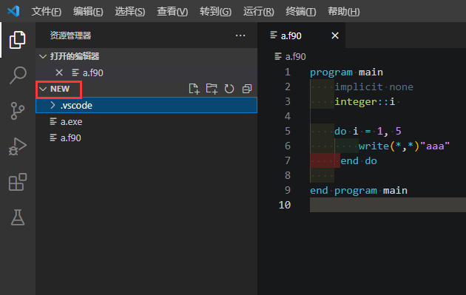
Task: Click the 'integer::i' code line
Action: pos(365,101)
